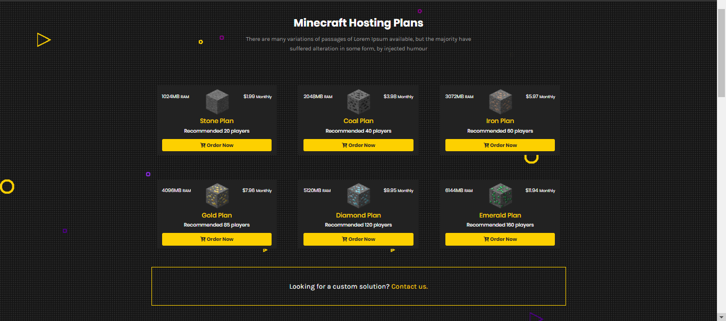Click the Stone Plan block icon
The image size is (726, 321).
pyautogui.click(x=217, y=102)
